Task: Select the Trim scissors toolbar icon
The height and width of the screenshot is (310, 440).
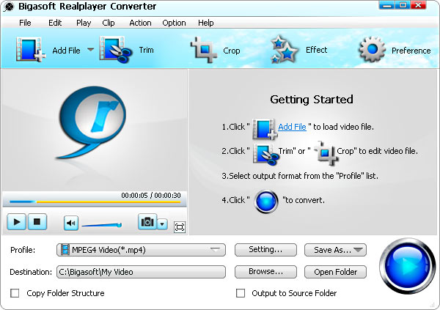Action: click(x=116, y=49)
